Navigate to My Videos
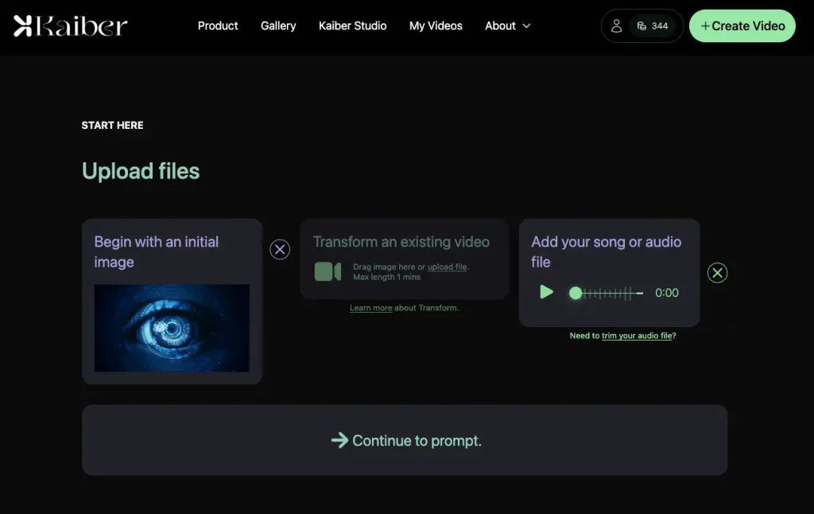The image size is (814, 514). (436, 26)
